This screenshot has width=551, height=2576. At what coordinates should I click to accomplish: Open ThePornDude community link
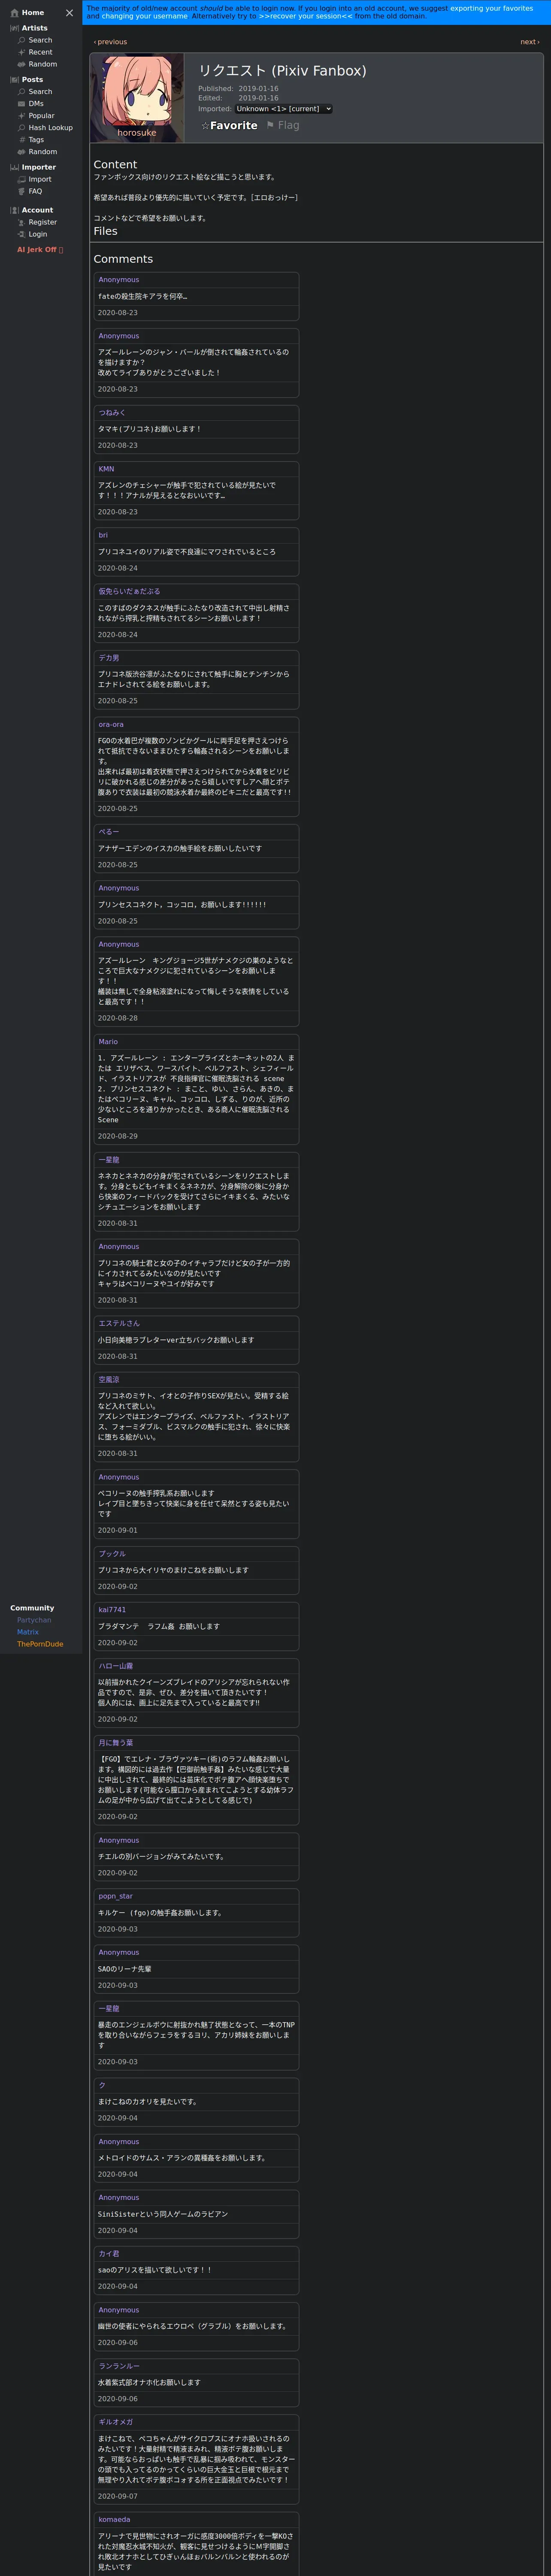40,1644
